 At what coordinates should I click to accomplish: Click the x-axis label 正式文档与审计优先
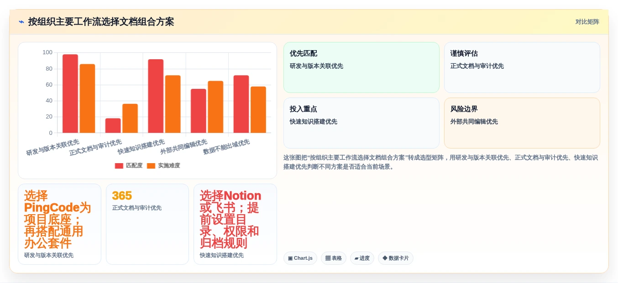pyautogui.click(x=96, y=147)
